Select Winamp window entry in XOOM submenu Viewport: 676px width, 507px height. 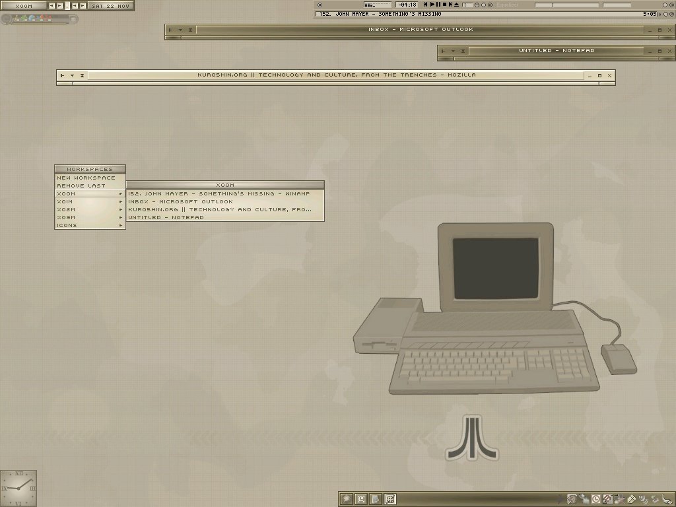point(225,193)
